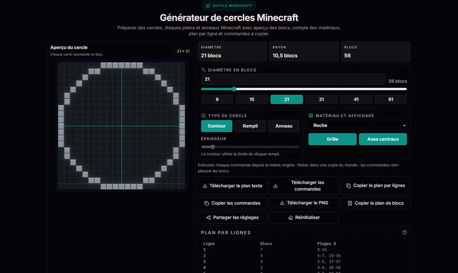Viewport: 458px width, 273px height.
Task: Click the Outils Minecraft badge link
Action: (229, 6)
